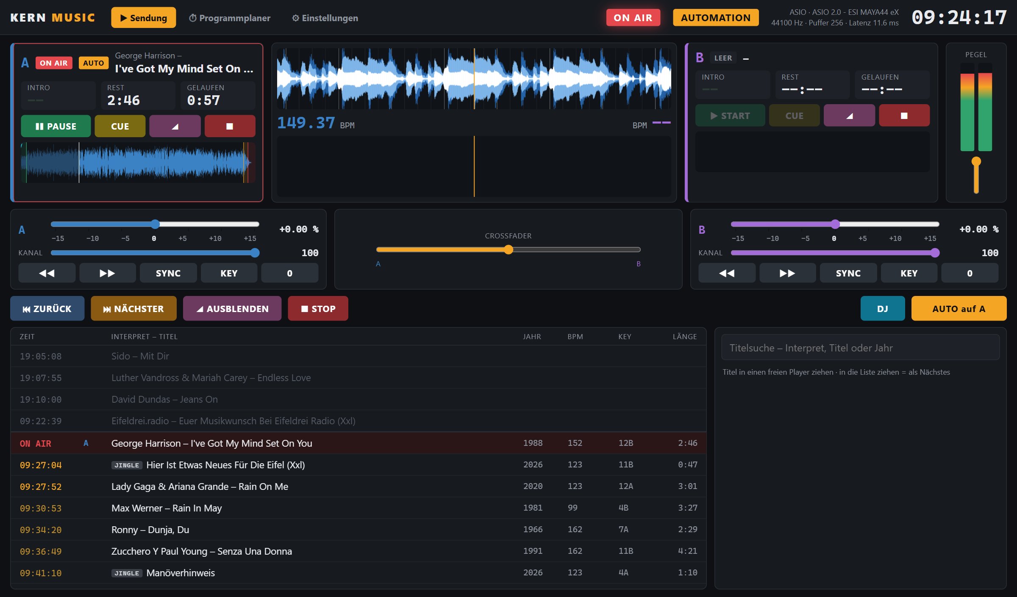Fade out deck B with the purple ramp icon
Image resolution: width=1017 pixels, height=597 pixels.
(x=849, y=116)
